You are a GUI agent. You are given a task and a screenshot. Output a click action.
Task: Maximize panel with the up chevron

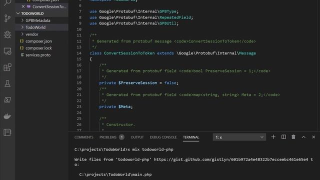coord(303,137)
